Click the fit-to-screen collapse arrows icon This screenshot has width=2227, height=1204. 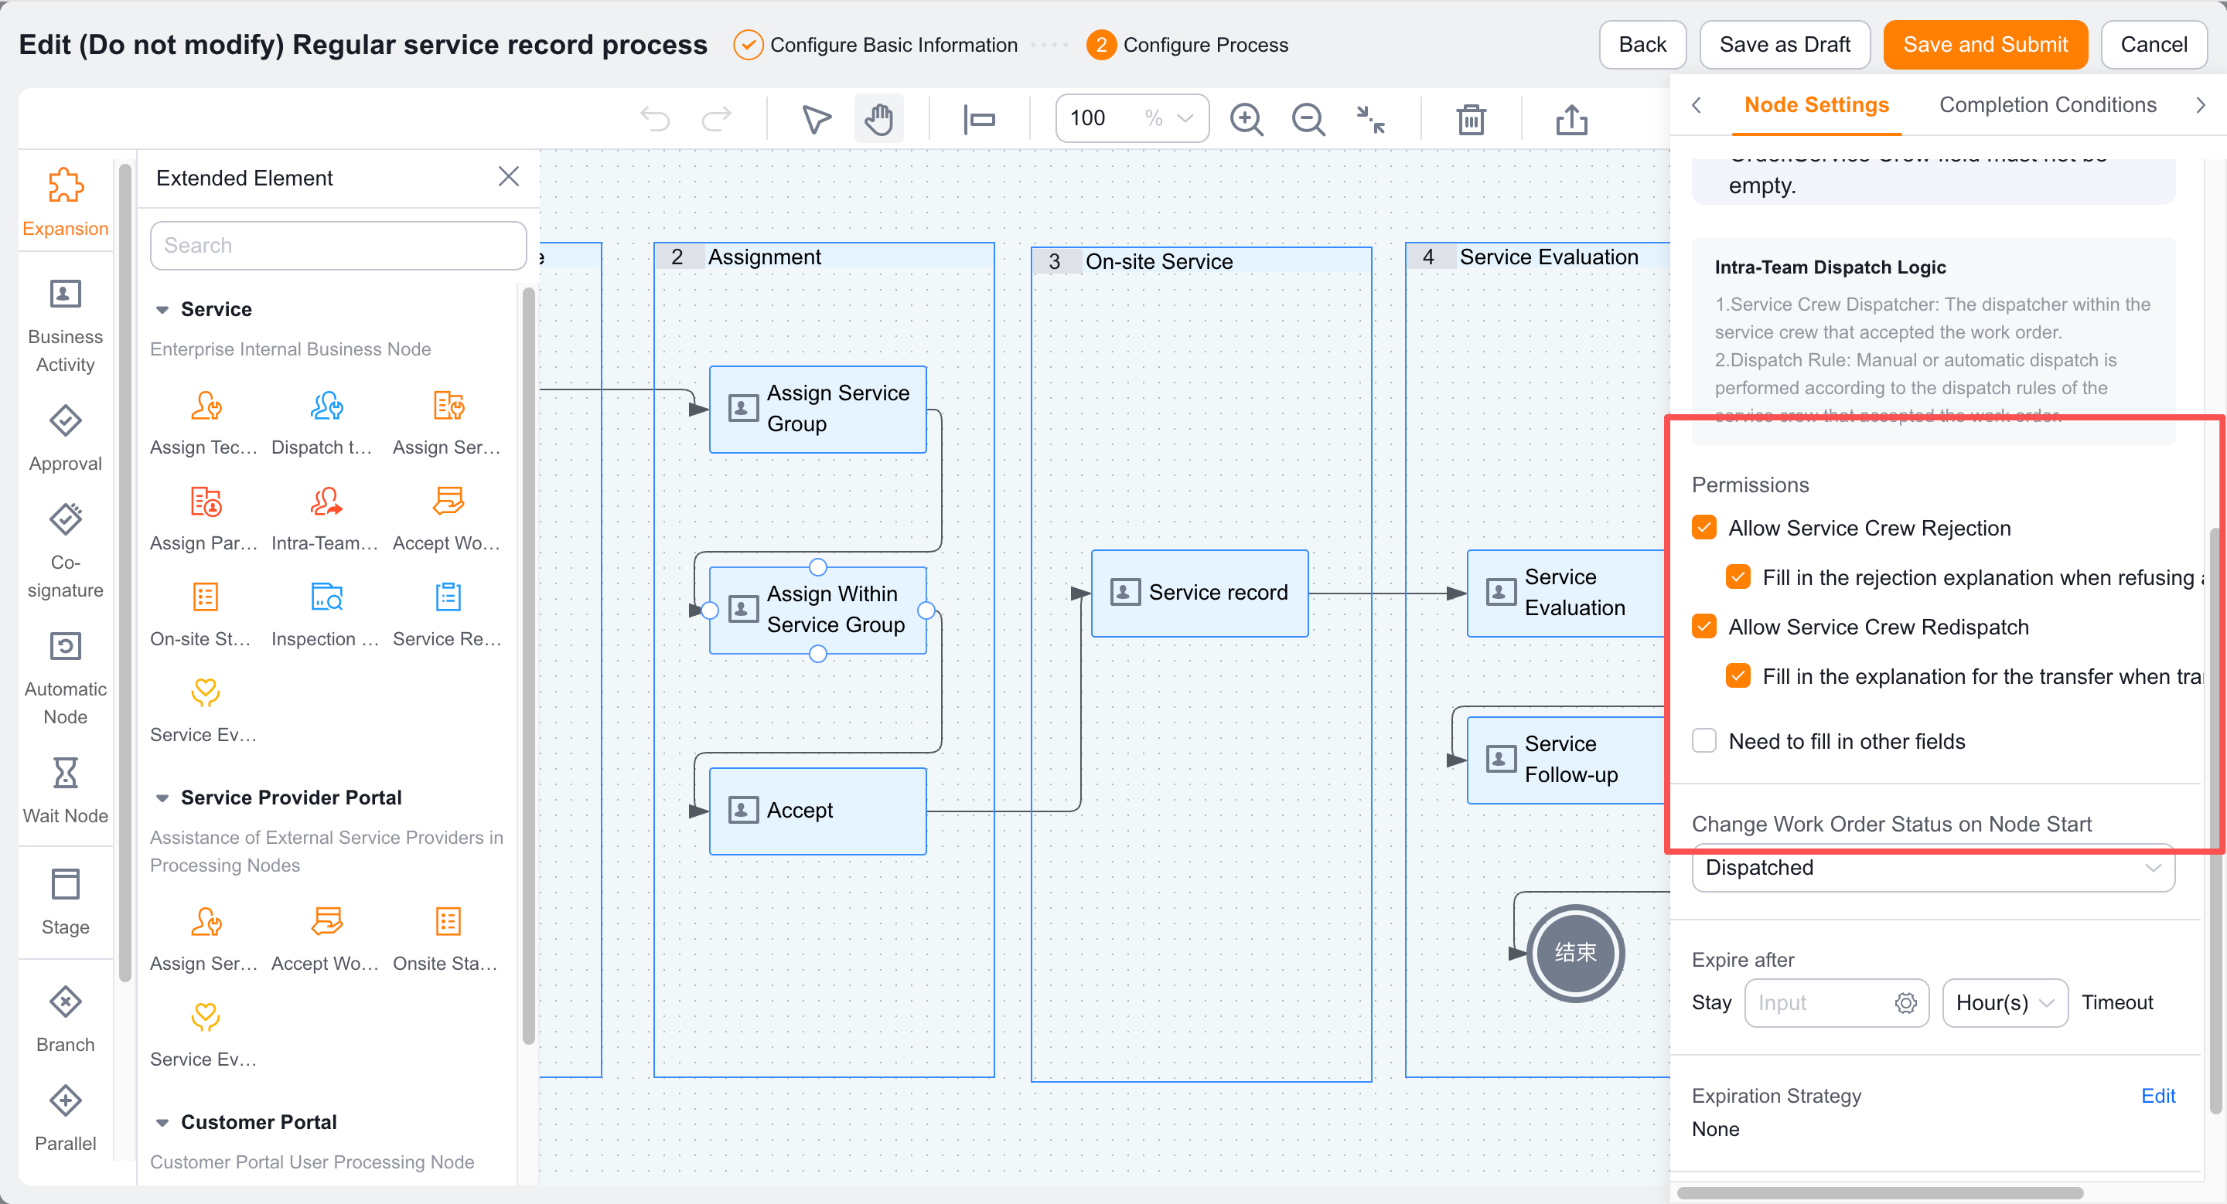pos(1371,118)
